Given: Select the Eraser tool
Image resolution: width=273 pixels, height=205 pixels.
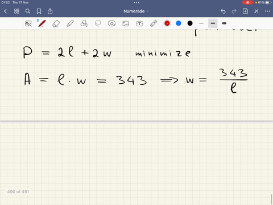Looking at the screenshot, I should pos(56,23).
